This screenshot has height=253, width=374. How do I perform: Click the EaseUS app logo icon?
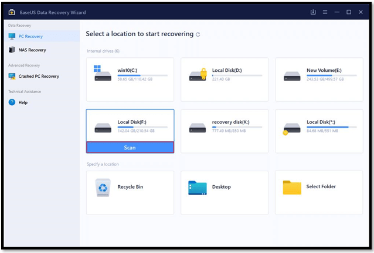coord(12,12)
